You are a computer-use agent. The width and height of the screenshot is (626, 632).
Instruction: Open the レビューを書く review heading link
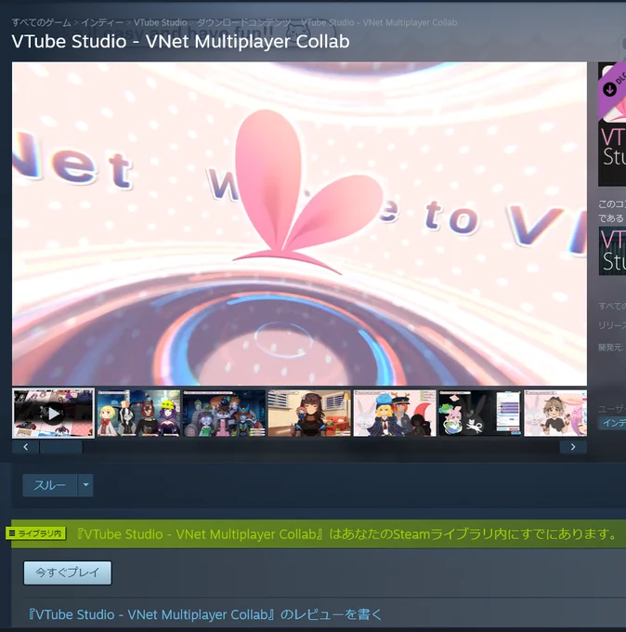[x=204, y=614]
